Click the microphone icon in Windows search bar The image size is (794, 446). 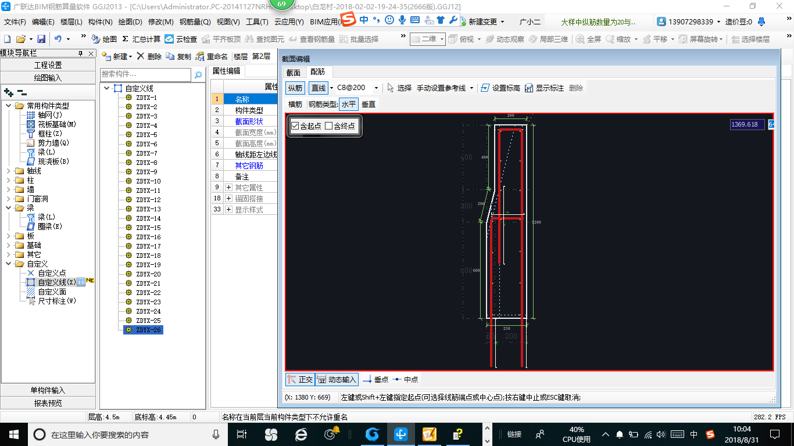216,434
